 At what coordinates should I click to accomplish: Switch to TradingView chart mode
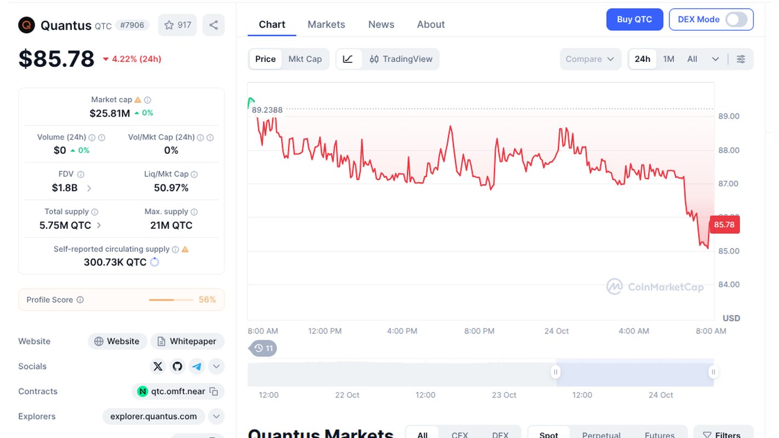coord(401,59)
